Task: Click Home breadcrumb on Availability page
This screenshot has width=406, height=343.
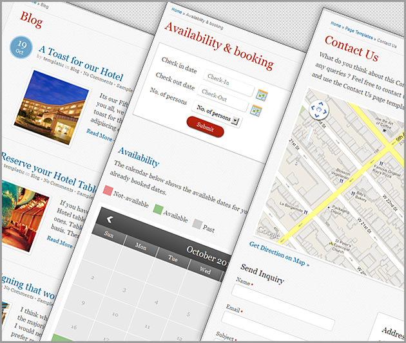Action: point(177,10)
